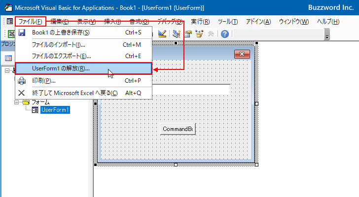The width and height of the screenshot is (359, 197).
Task: Open the アドイン(A) menu
Action: click(x=258, y=22)
